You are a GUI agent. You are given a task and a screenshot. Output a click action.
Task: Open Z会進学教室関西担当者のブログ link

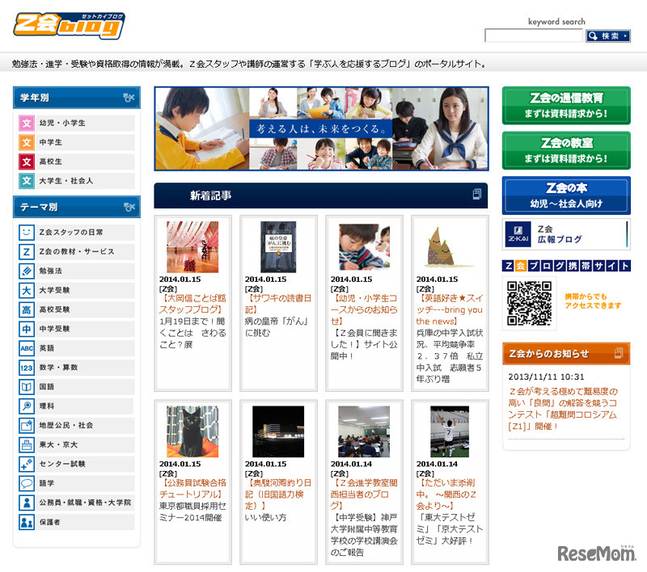(x=364, y=494)
